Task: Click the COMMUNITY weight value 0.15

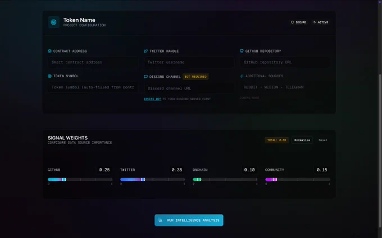Action: (322, 170)
